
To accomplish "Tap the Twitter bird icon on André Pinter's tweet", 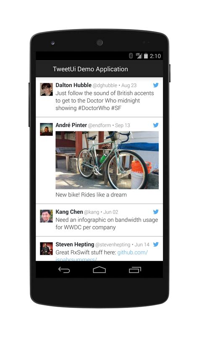I will pyautogui.click(x=156, y=125).
